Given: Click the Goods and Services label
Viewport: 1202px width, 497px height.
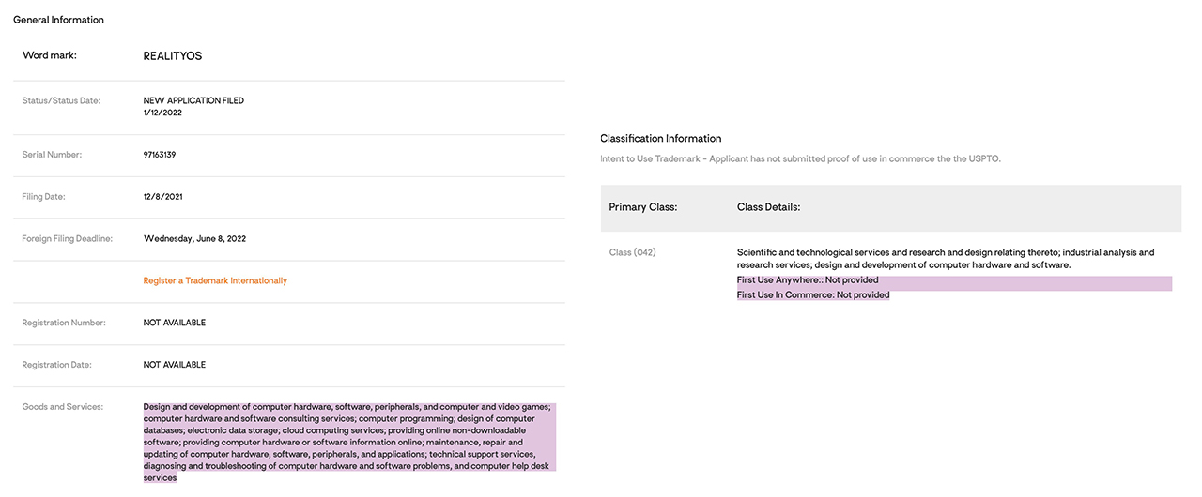Looking at the screenshot, I should pos(62,407).
